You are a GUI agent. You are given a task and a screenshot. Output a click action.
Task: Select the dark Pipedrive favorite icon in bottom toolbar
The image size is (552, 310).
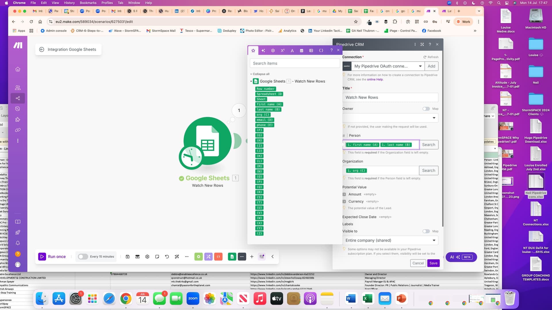[242, 257]
